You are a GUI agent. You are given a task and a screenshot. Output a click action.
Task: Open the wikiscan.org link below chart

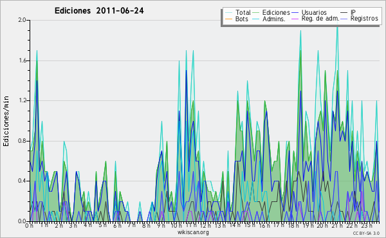193,232
